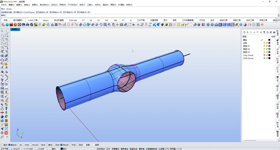Click the green color swatch of 图层 02
The image size is (280, 150).
click(x=269, y=49)
